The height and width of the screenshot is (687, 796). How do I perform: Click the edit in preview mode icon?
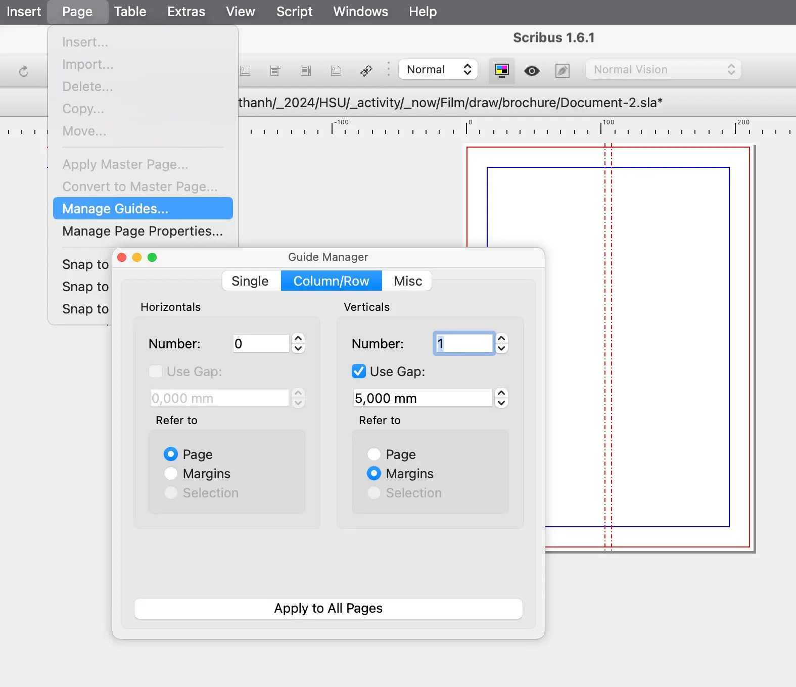(x=562, y=70)
